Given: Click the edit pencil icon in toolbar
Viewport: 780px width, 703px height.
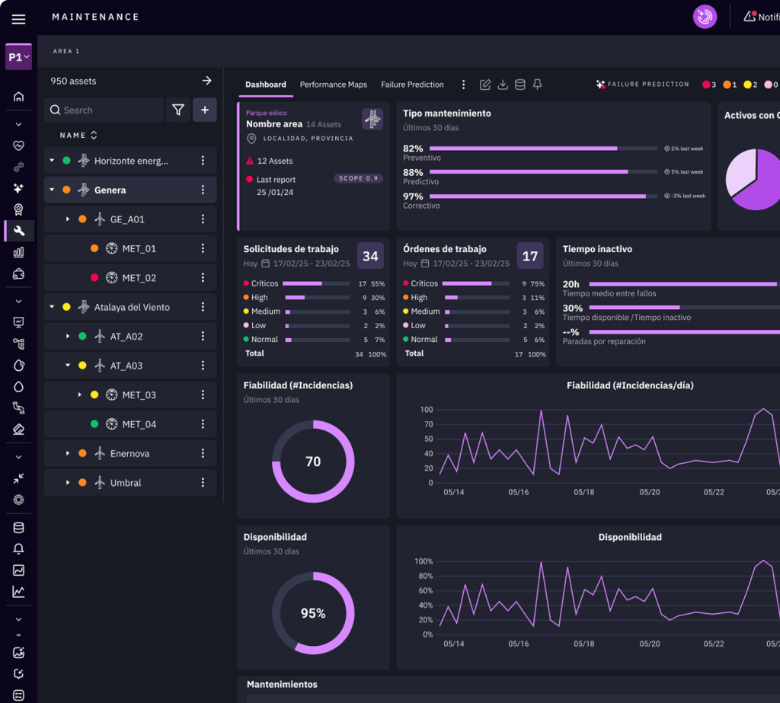Looking at the screenshot, I should coord(485,85).
